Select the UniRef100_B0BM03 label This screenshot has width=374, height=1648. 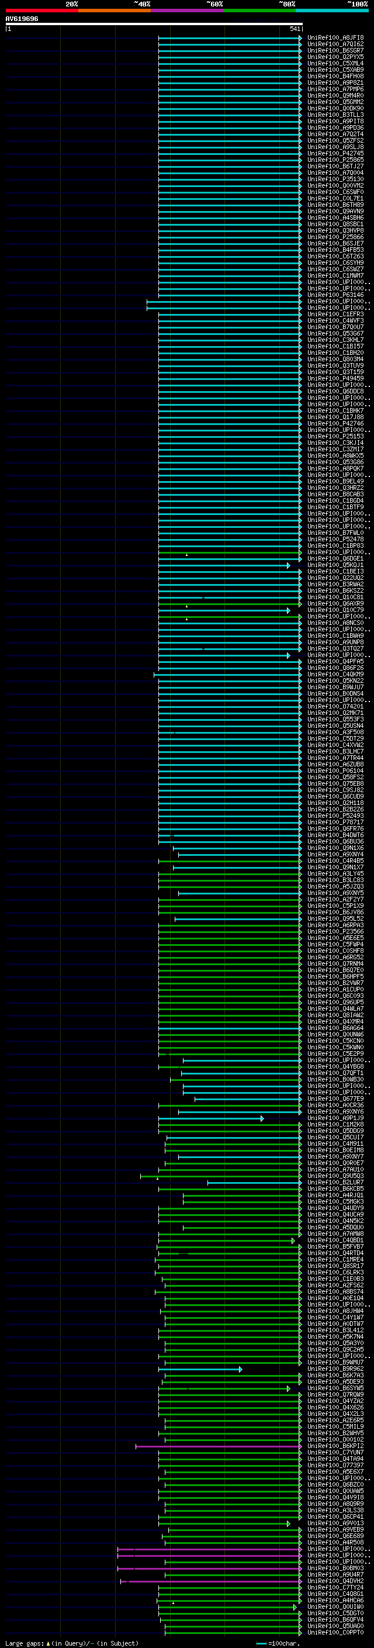click(x=335, y=1568)
